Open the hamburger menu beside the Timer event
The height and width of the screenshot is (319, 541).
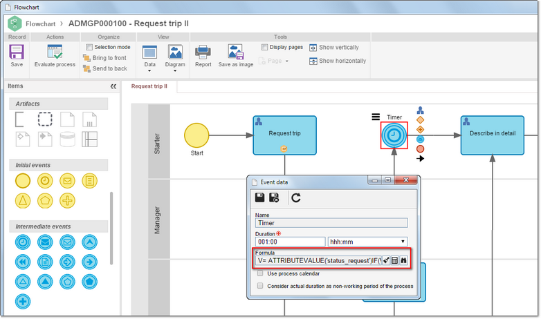(376, 117)
